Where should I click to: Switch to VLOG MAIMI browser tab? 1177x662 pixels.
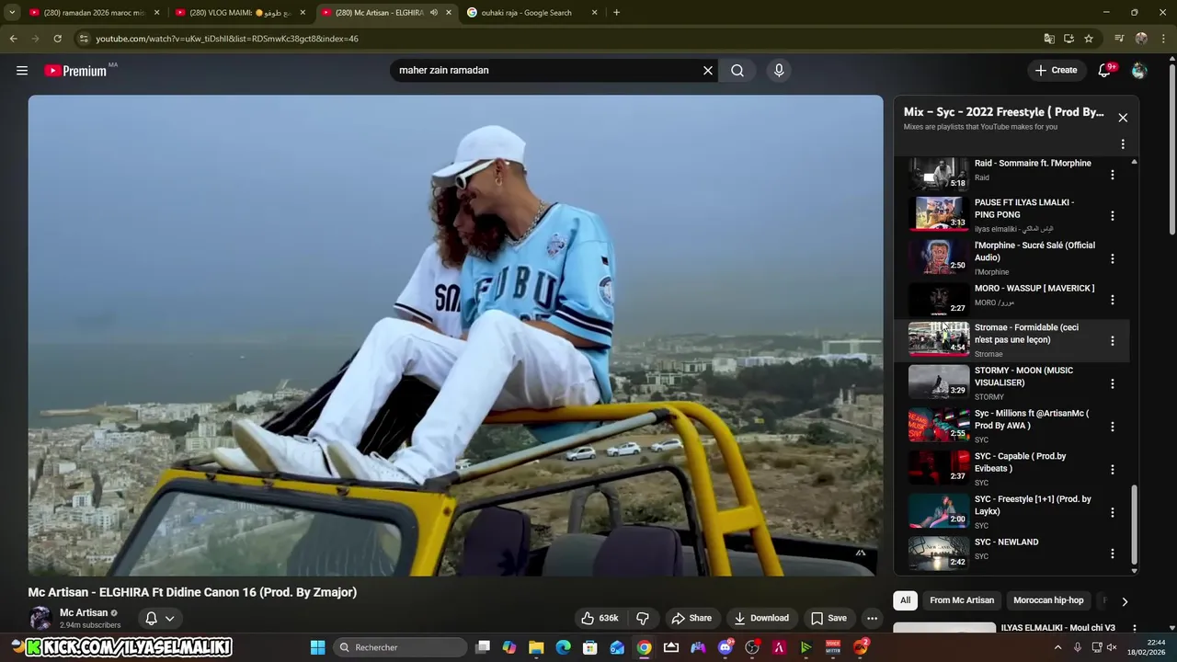(x=240, y=13)
